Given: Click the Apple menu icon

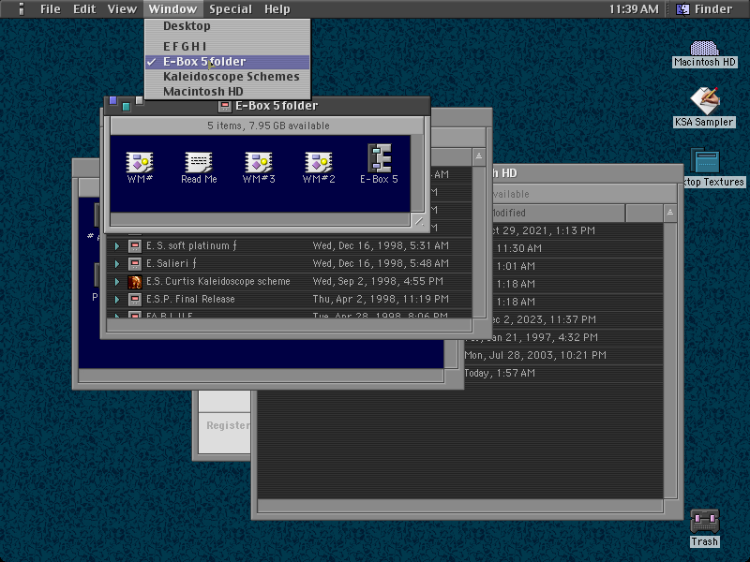Looking at the screenshot, I should tap(21, 8).
